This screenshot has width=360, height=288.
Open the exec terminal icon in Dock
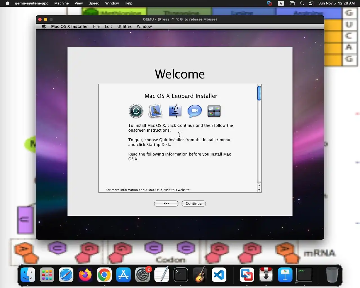(x=304, y=275)
